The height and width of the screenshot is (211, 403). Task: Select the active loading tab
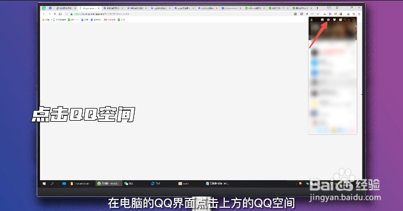[90, 8]
